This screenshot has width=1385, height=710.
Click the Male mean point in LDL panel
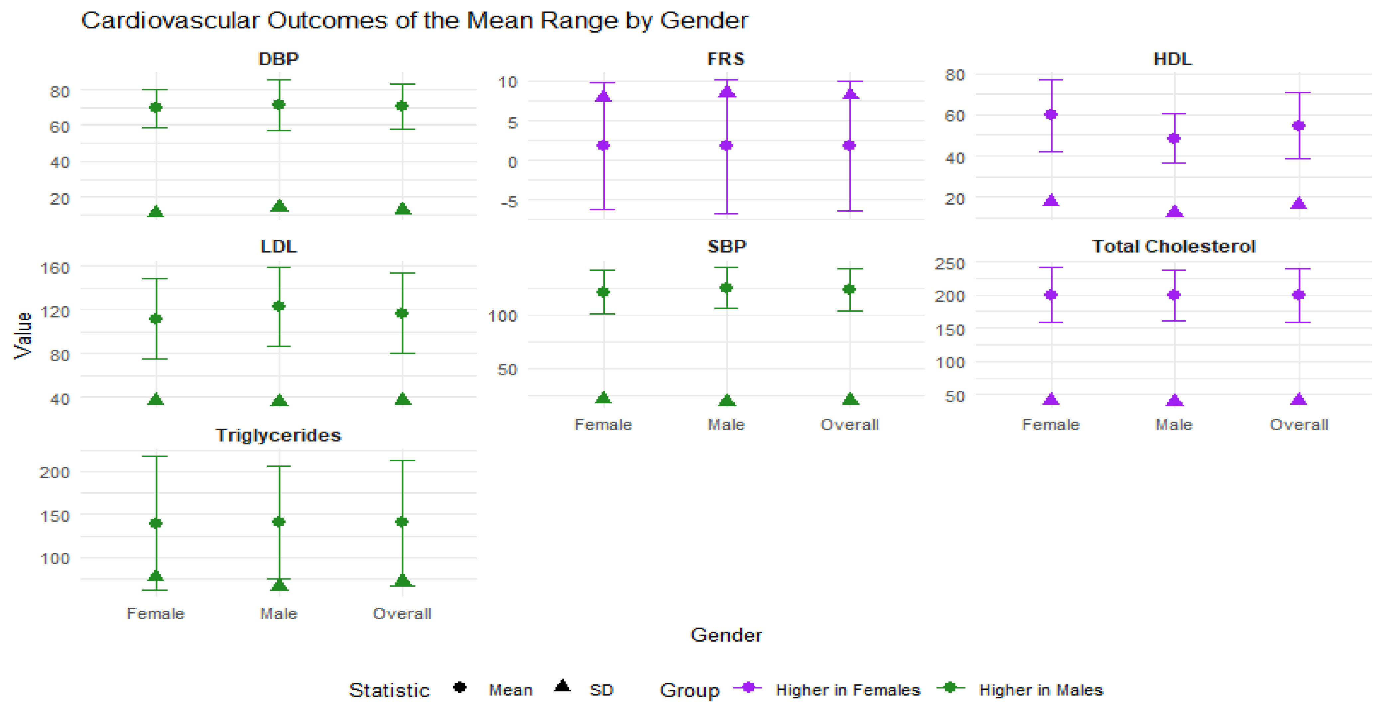(279, 306)
